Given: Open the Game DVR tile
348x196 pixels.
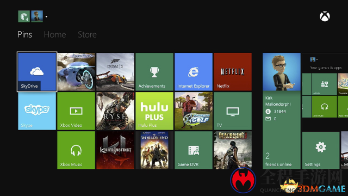Looking at the screenshot, I should tap(194, 150).
